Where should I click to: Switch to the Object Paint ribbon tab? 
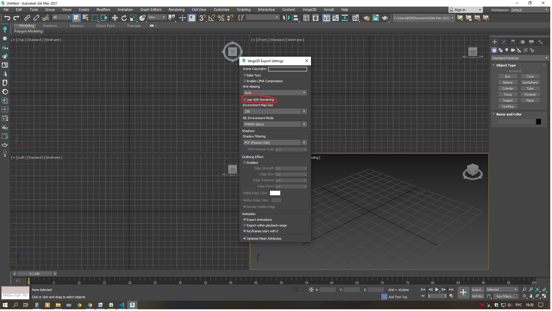coord(106,26)
